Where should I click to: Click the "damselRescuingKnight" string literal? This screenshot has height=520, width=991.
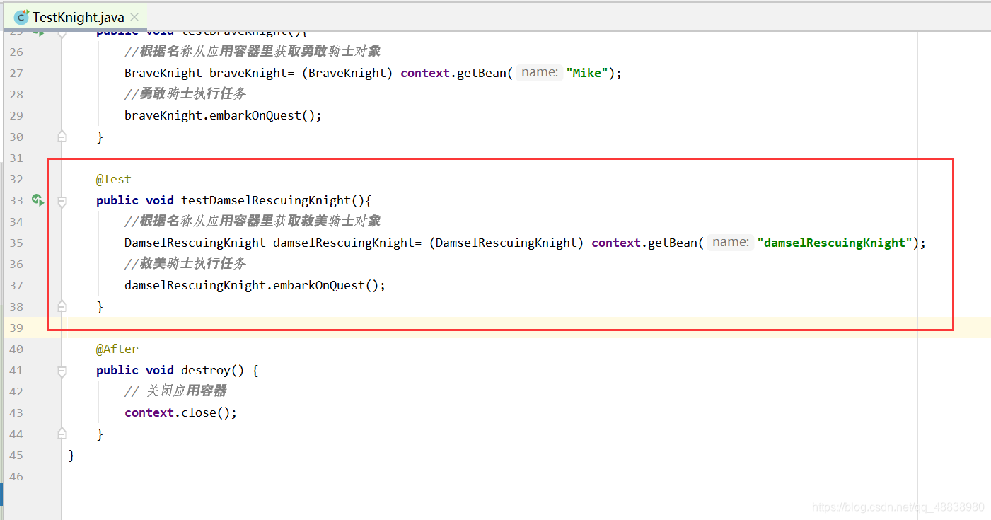click(835, 243)
